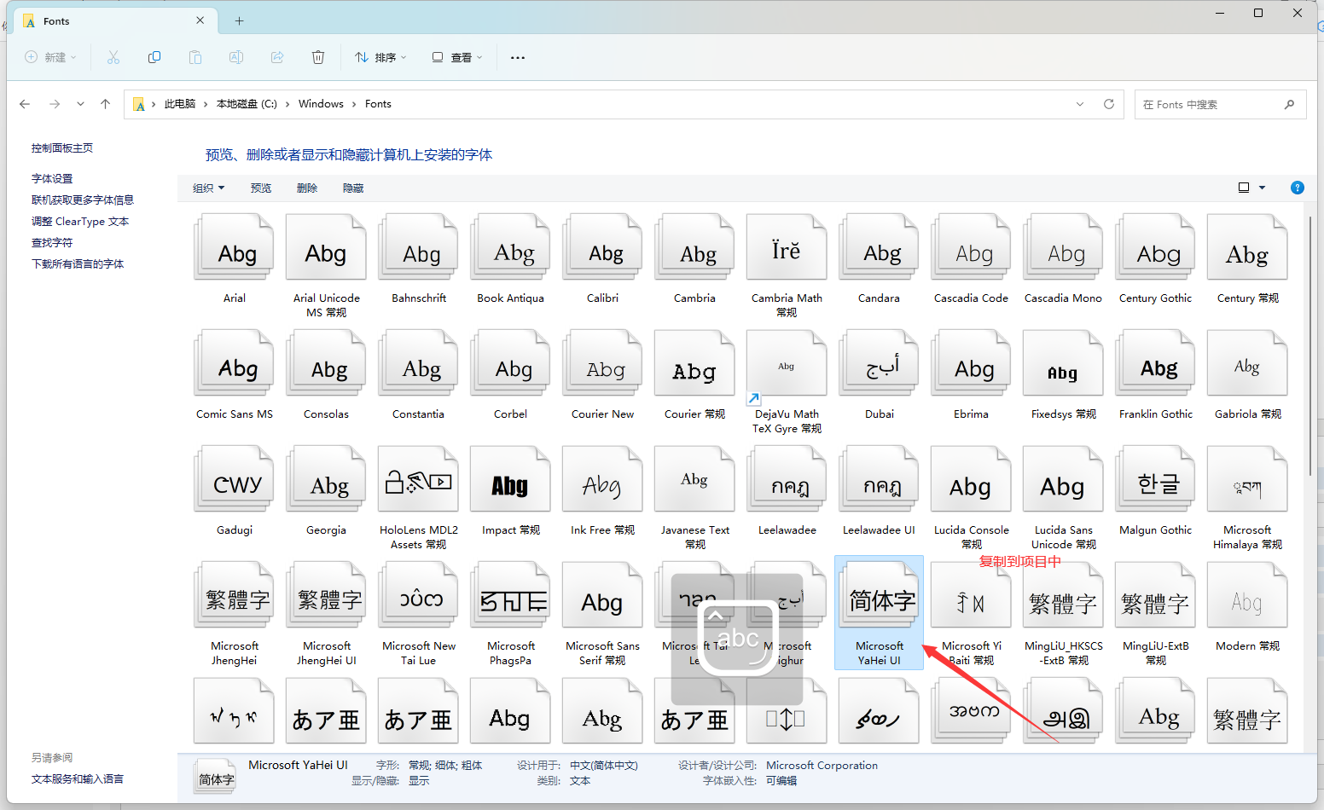Click the 删除 delete command
The width and height of the screenshot is (1324, 810).
(307, 188)
